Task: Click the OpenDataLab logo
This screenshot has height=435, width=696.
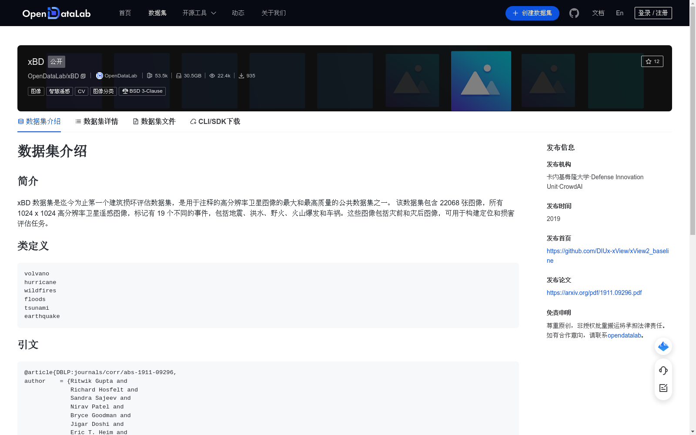Action: pyautogui.click(x=57, y=13)
